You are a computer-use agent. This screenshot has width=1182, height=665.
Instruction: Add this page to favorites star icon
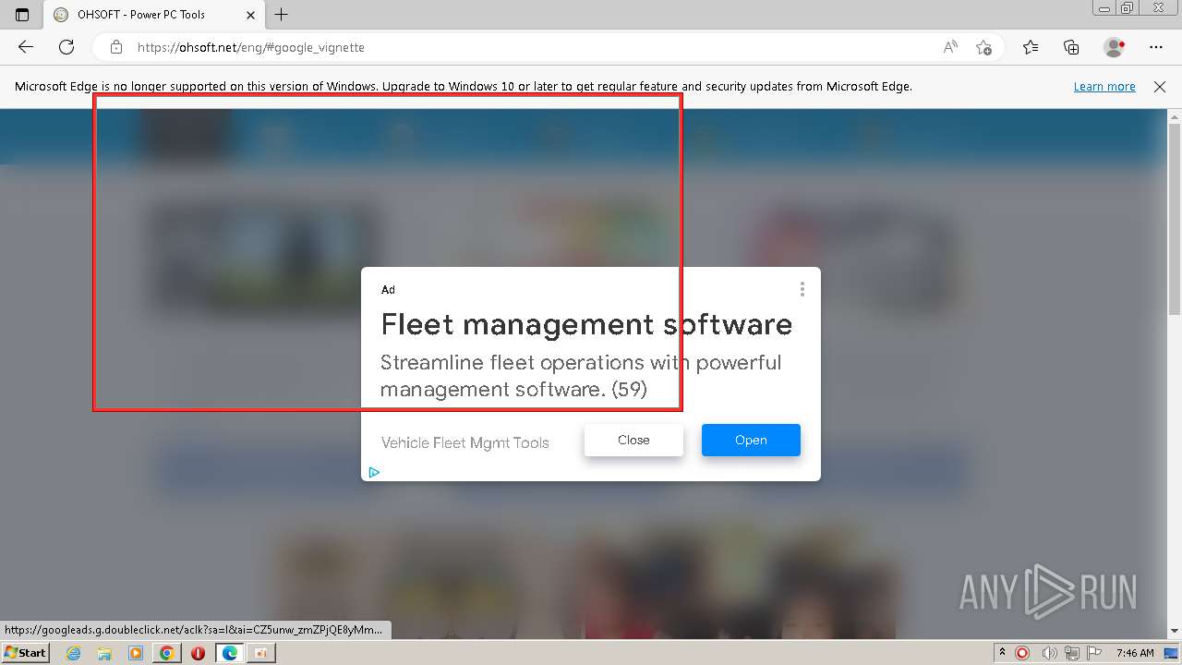point(983,47)
